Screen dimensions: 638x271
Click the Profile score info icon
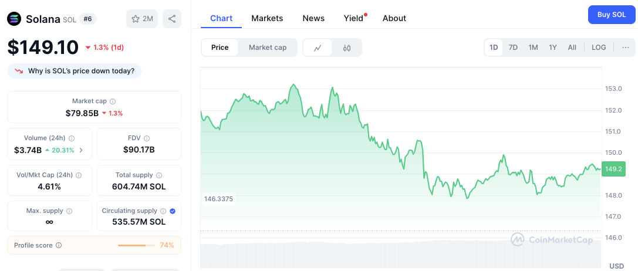[59, 245]
